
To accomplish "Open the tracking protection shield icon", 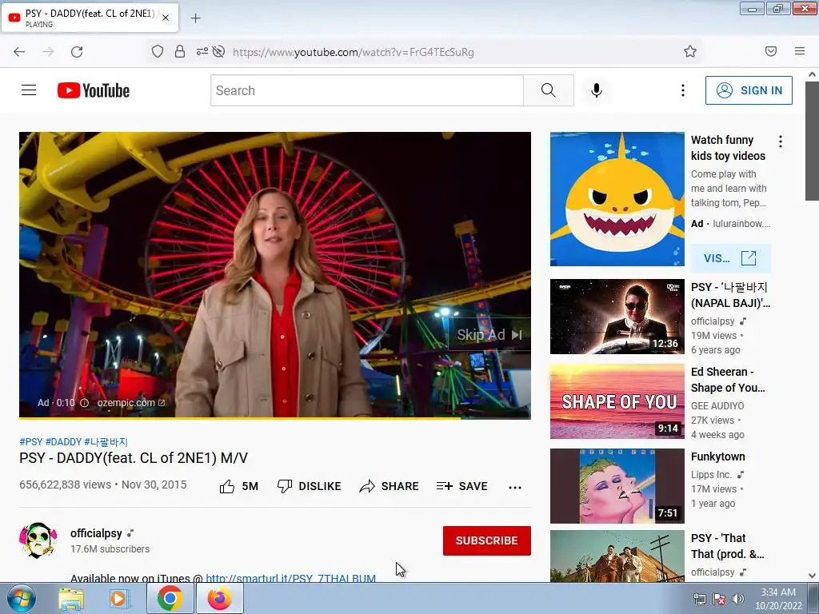I will [x=158, y=51].
